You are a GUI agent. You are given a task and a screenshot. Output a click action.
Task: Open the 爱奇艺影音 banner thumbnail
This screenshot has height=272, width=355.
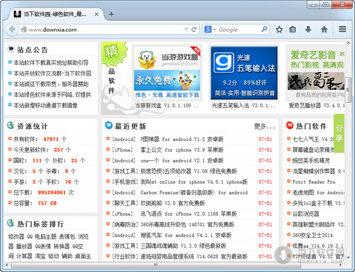(315, 73)
